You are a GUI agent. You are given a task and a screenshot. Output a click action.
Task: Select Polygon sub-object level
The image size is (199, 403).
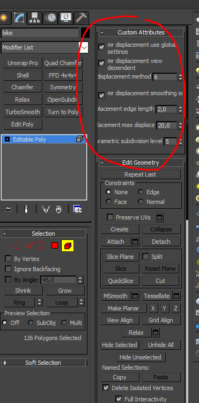coord(55,246)
